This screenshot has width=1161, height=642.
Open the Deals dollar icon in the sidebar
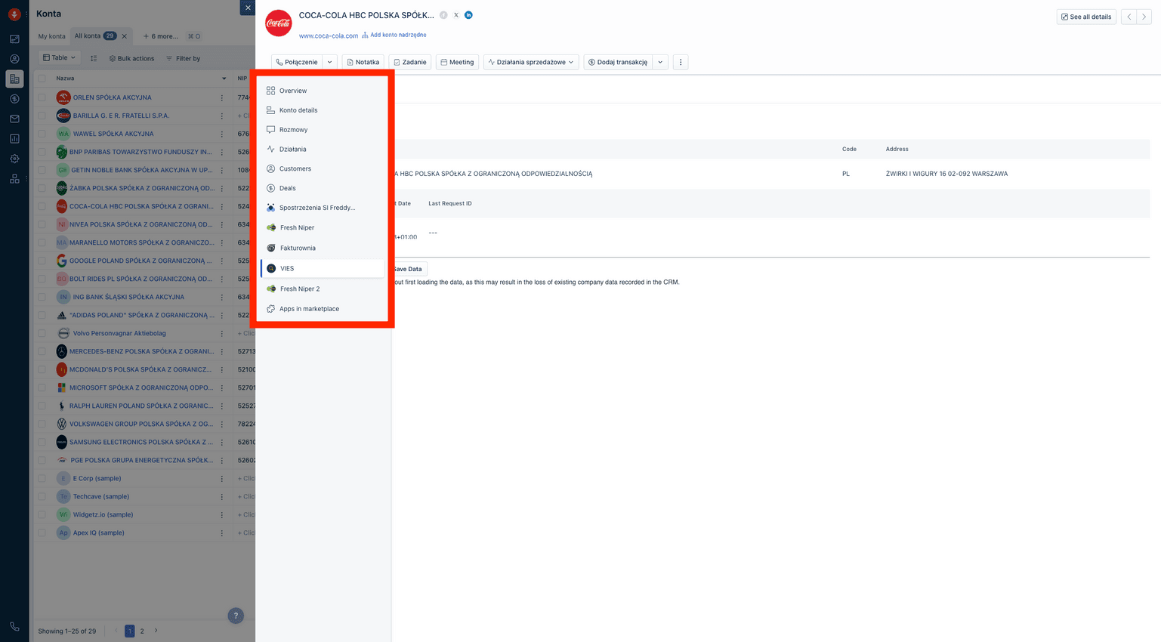click(x=14, y=99)
